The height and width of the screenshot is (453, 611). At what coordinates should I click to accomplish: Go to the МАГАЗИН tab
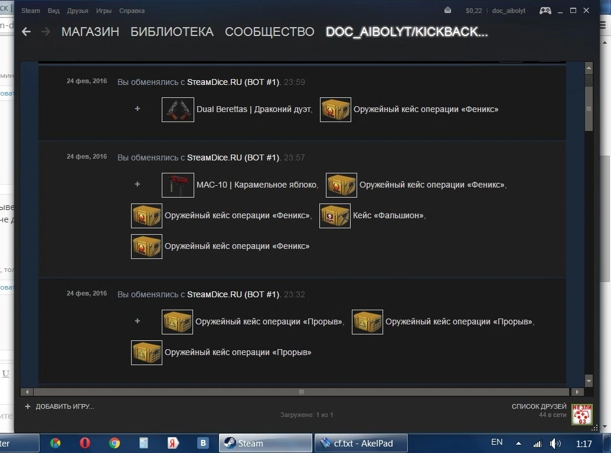tap(90, 31)
